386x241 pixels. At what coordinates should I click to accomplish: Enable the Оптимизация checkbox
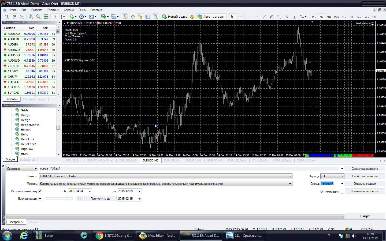point(342,191)
